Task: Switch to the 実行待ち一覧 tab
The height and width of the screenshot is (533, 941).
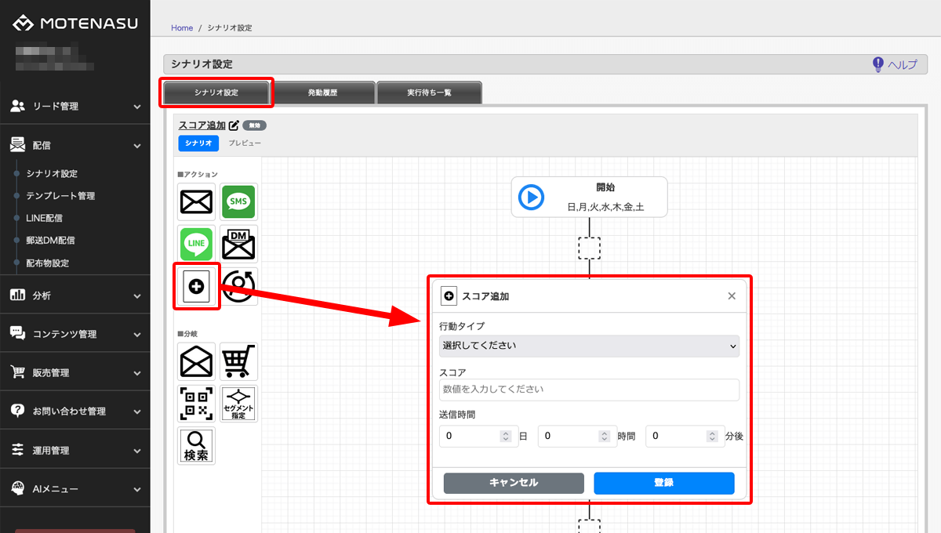Action: coord(429,92)
